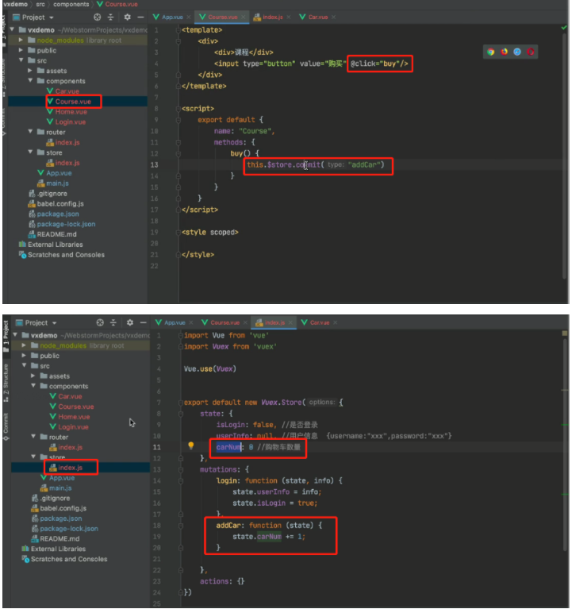Close App.vue tab in upper window
Viewport: 572px width, 609px height.
(x=188, y=17)
